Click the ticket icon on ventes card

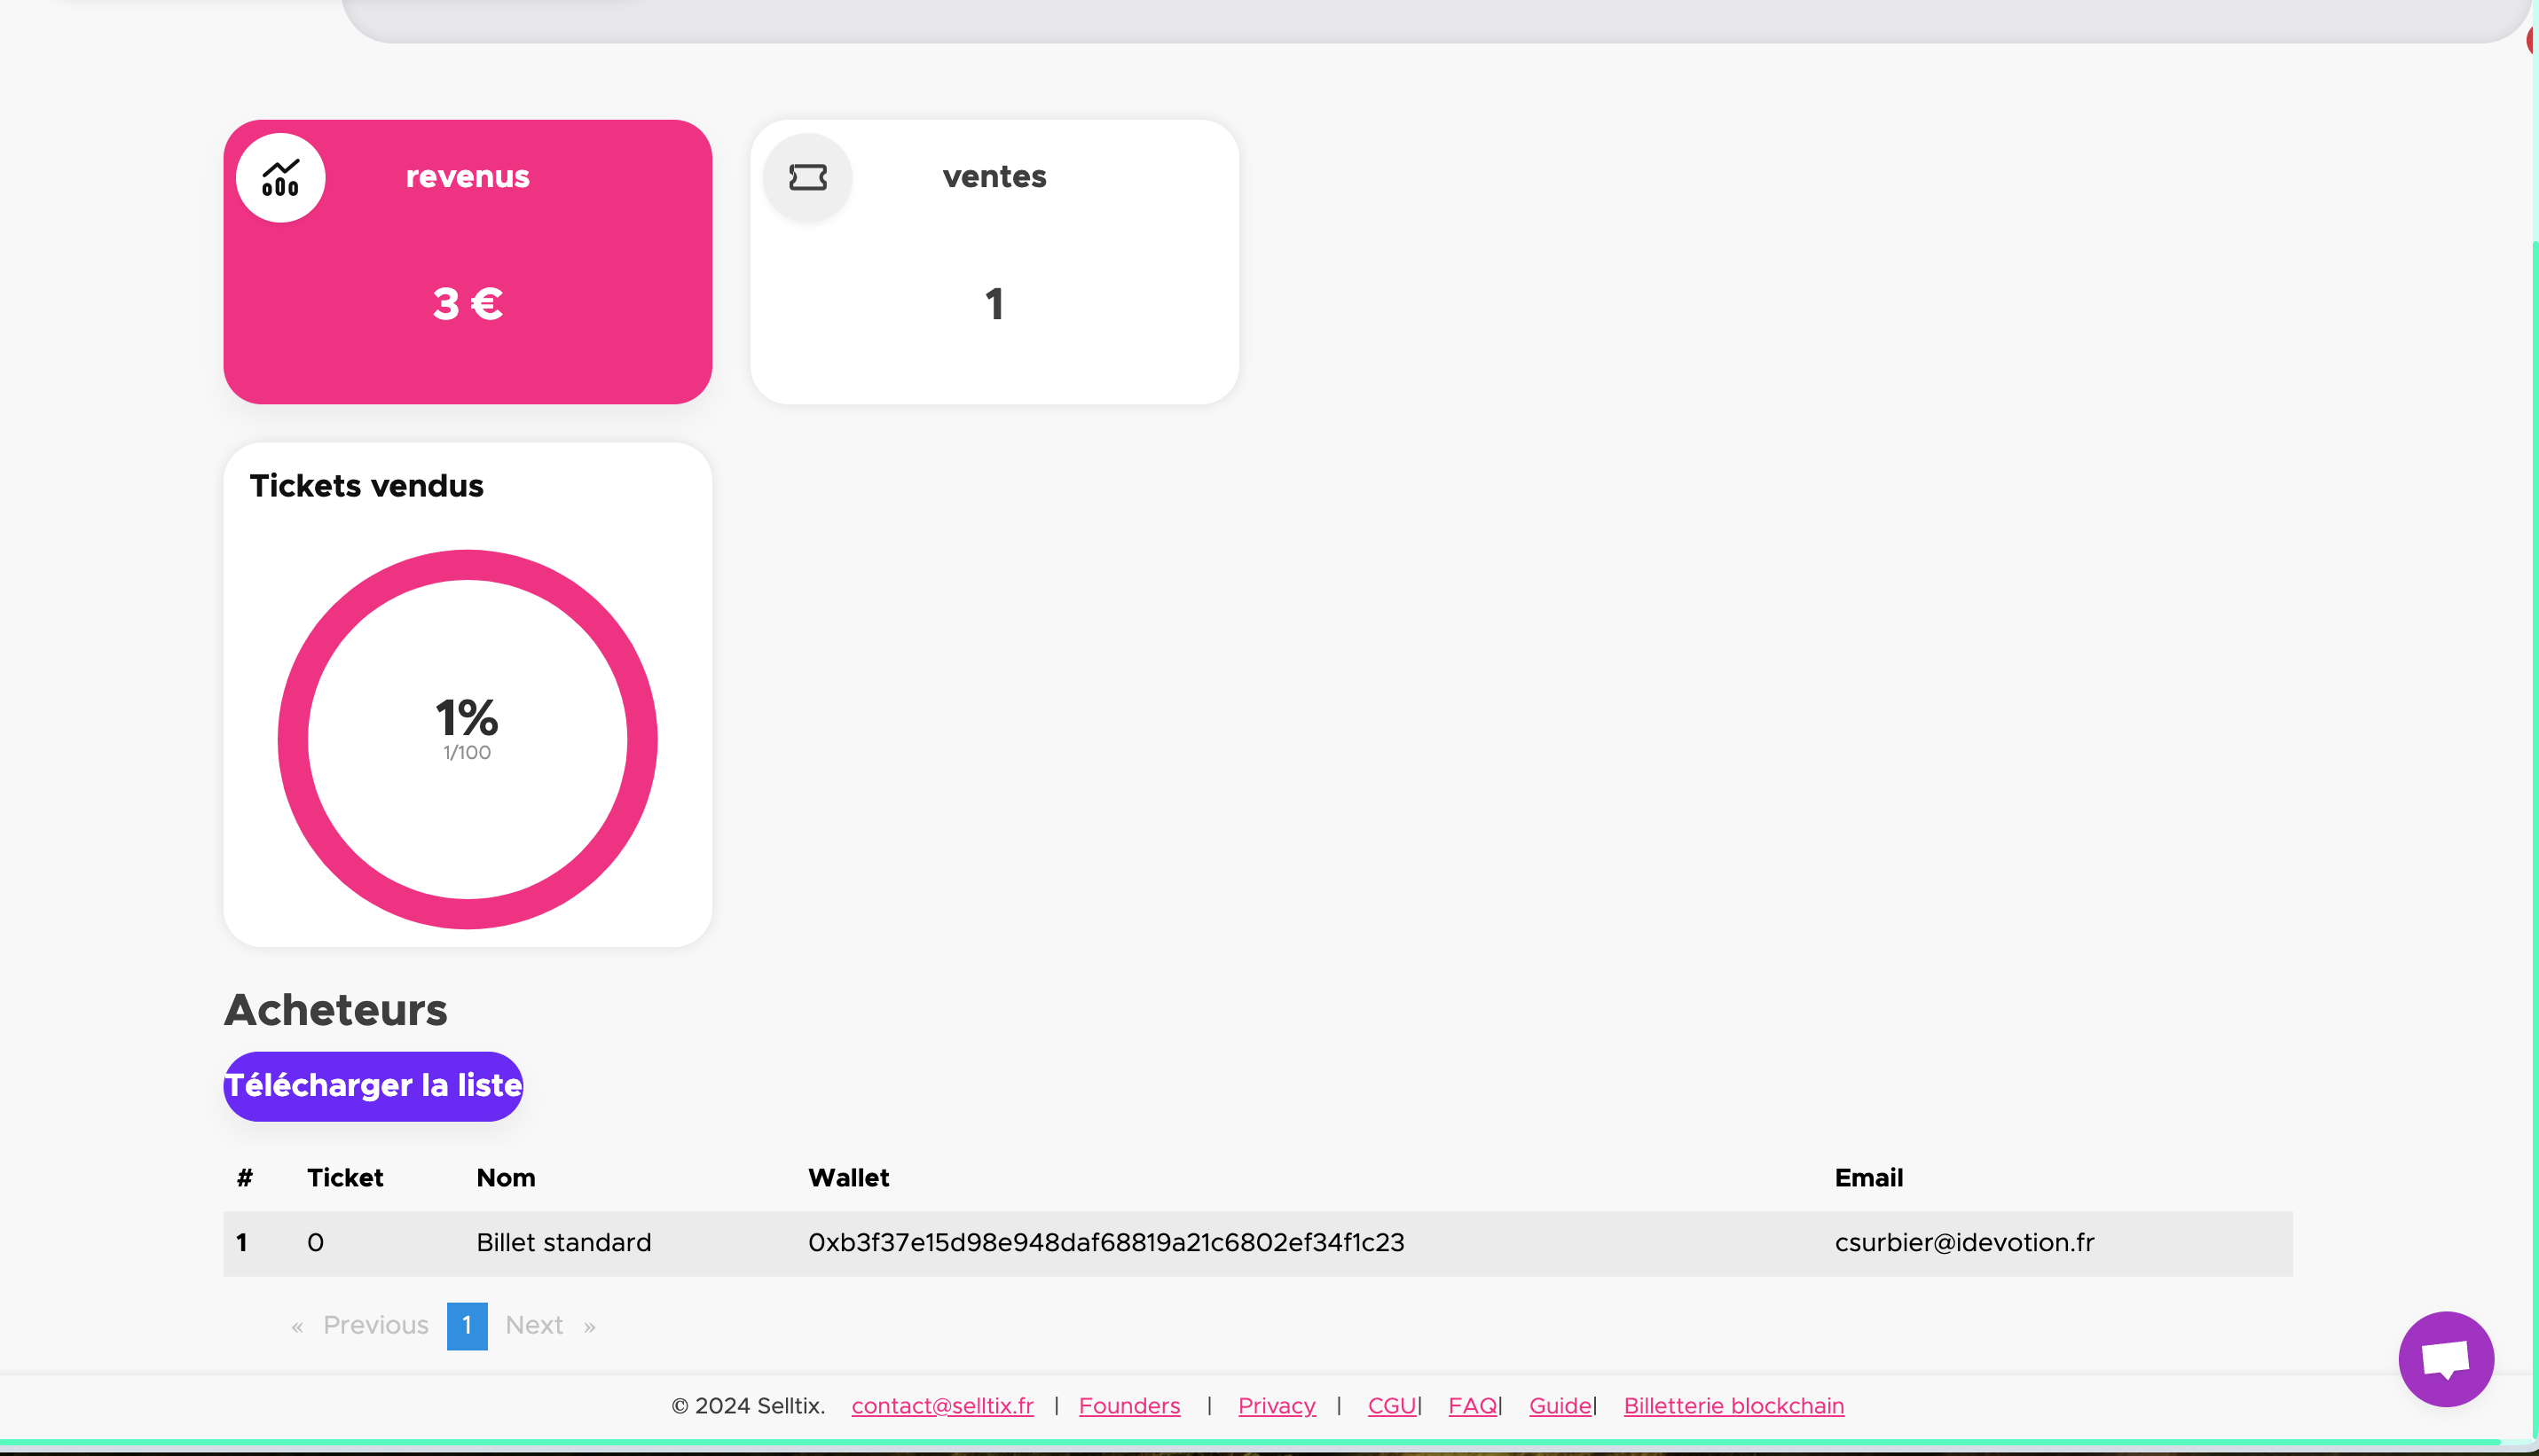tap(807, 178)
